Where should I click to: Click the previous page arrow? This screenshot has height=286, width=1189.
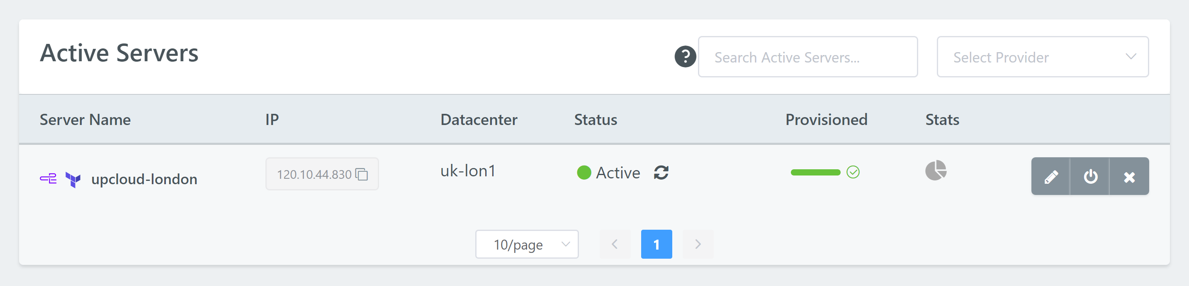[x=615, y=244]
